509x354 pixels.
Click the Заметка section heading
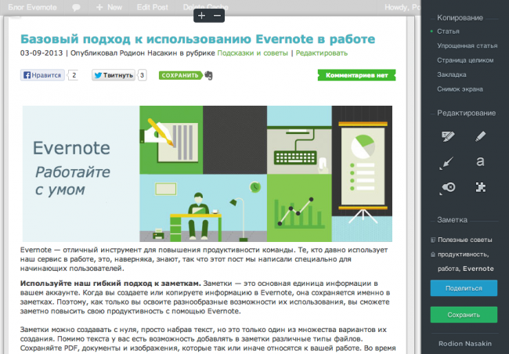pyautogui.click(x=452, y=220)
